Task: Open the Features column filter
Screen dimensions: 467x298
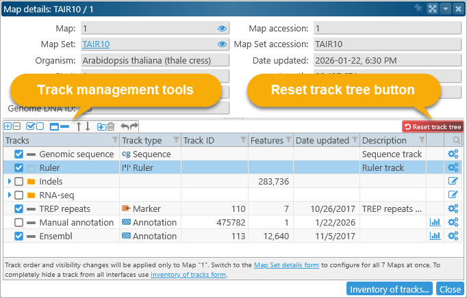Action: [288, 141]
